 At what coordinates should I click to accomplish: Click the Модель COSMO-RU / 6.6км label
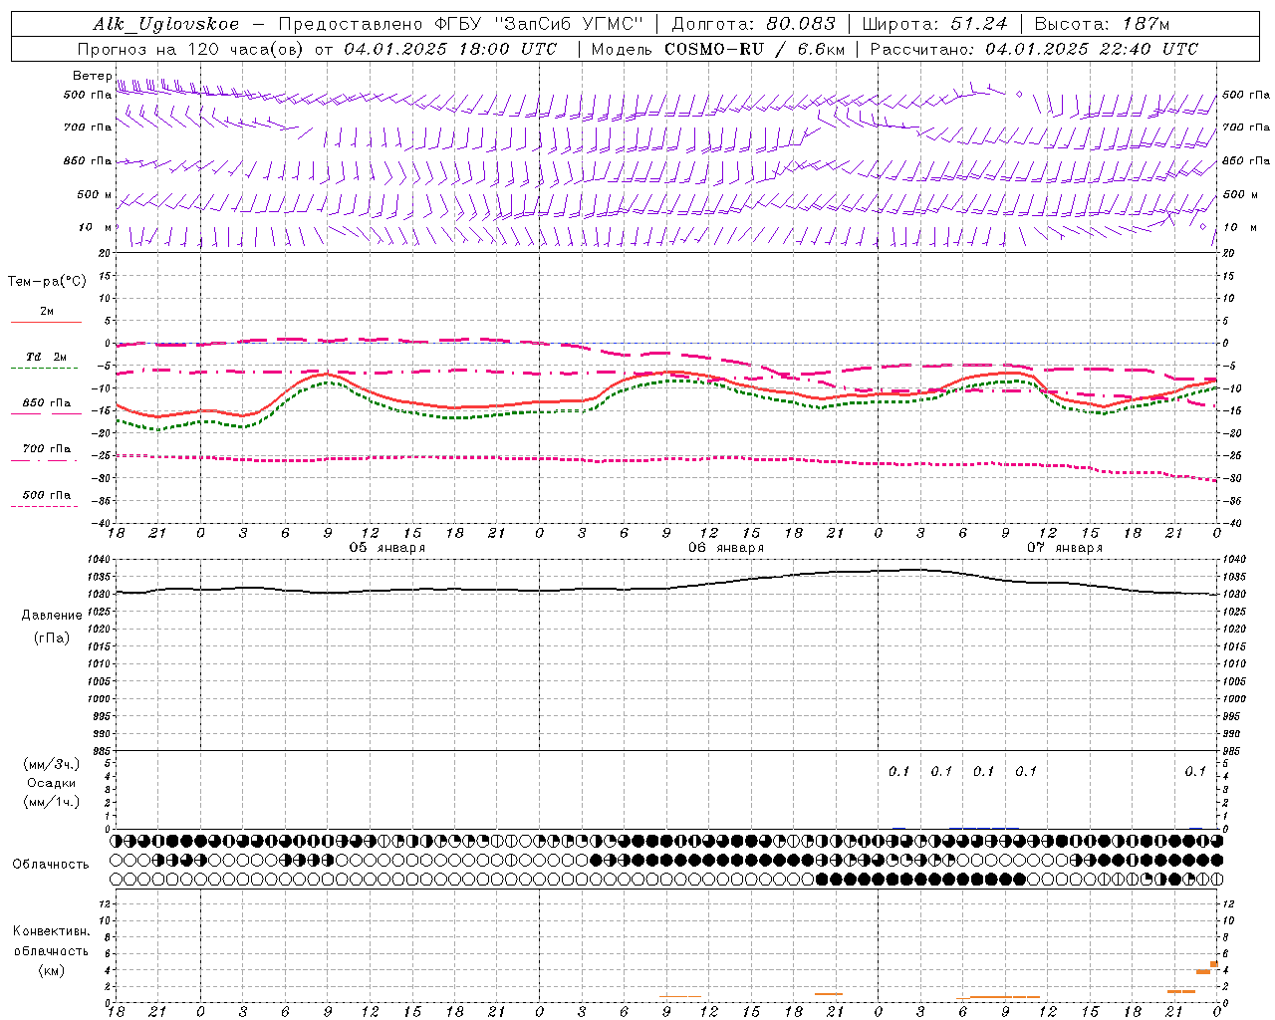click(718, 49)
